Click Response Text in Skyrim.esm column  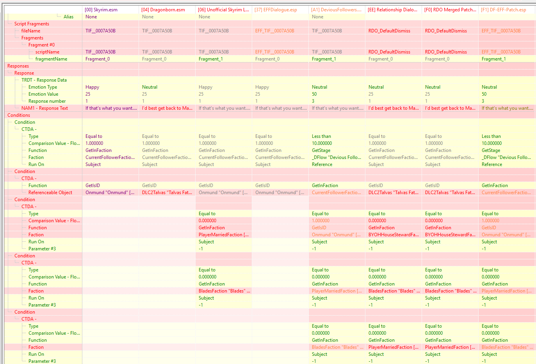click(111, 108)
